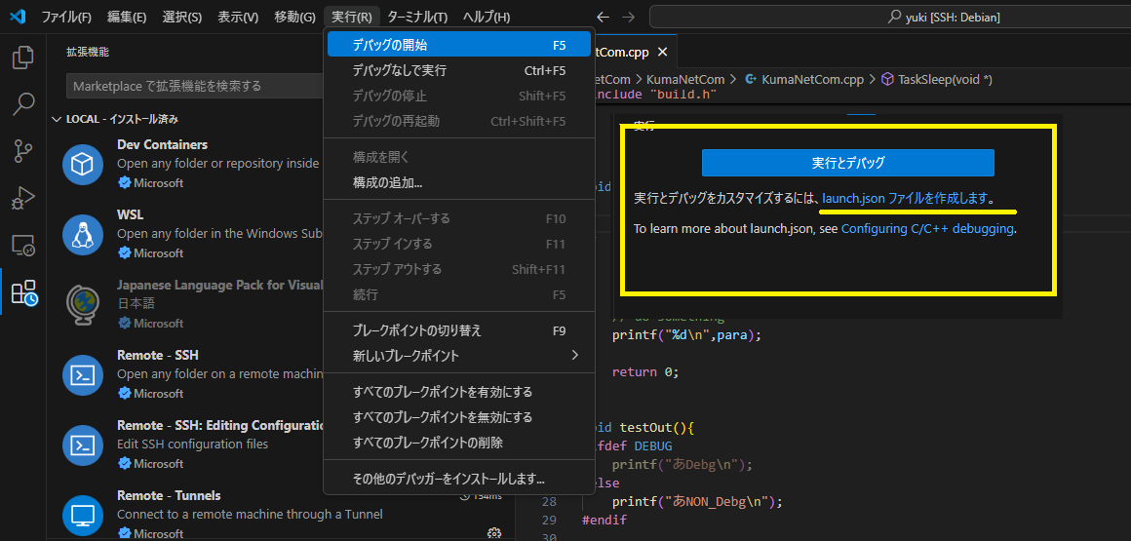The width and height of the screenshot is (1131, 541).
Task: Click the Remote - Tunnels extension icon
Action: (83, 515)
